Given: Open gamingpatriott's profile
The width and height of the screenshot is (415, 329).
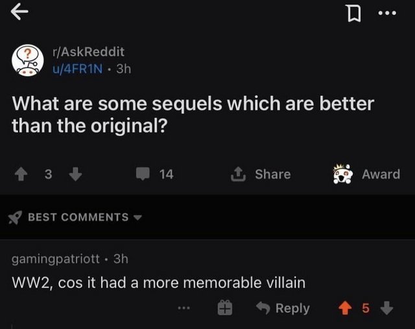Looking at the screenshot, I should [x=56, y=258].
